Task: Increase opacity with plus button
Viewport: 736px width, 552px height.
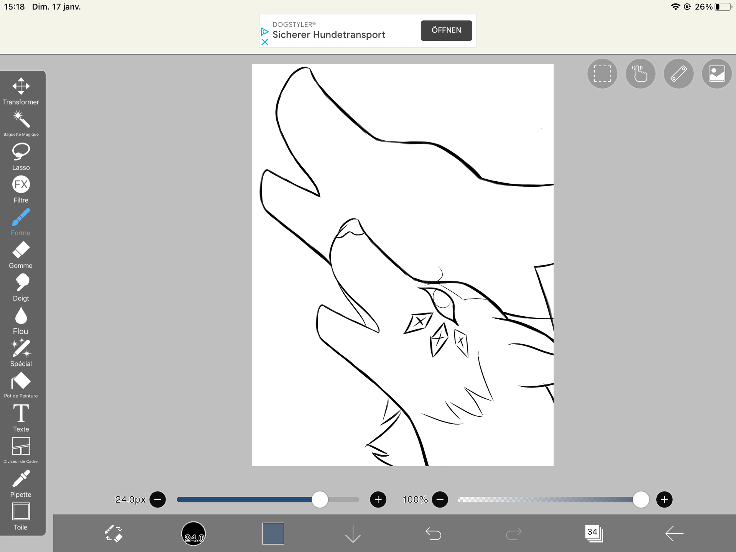Action: click(664, 499)
